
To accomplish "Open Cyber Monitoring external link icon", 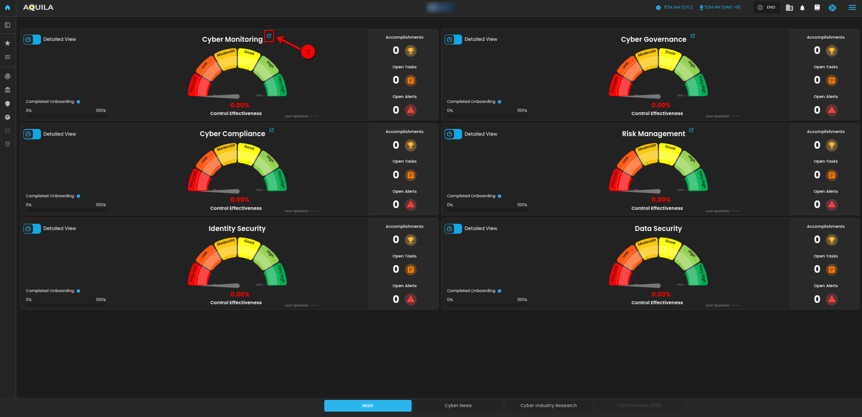I will 269,36.
